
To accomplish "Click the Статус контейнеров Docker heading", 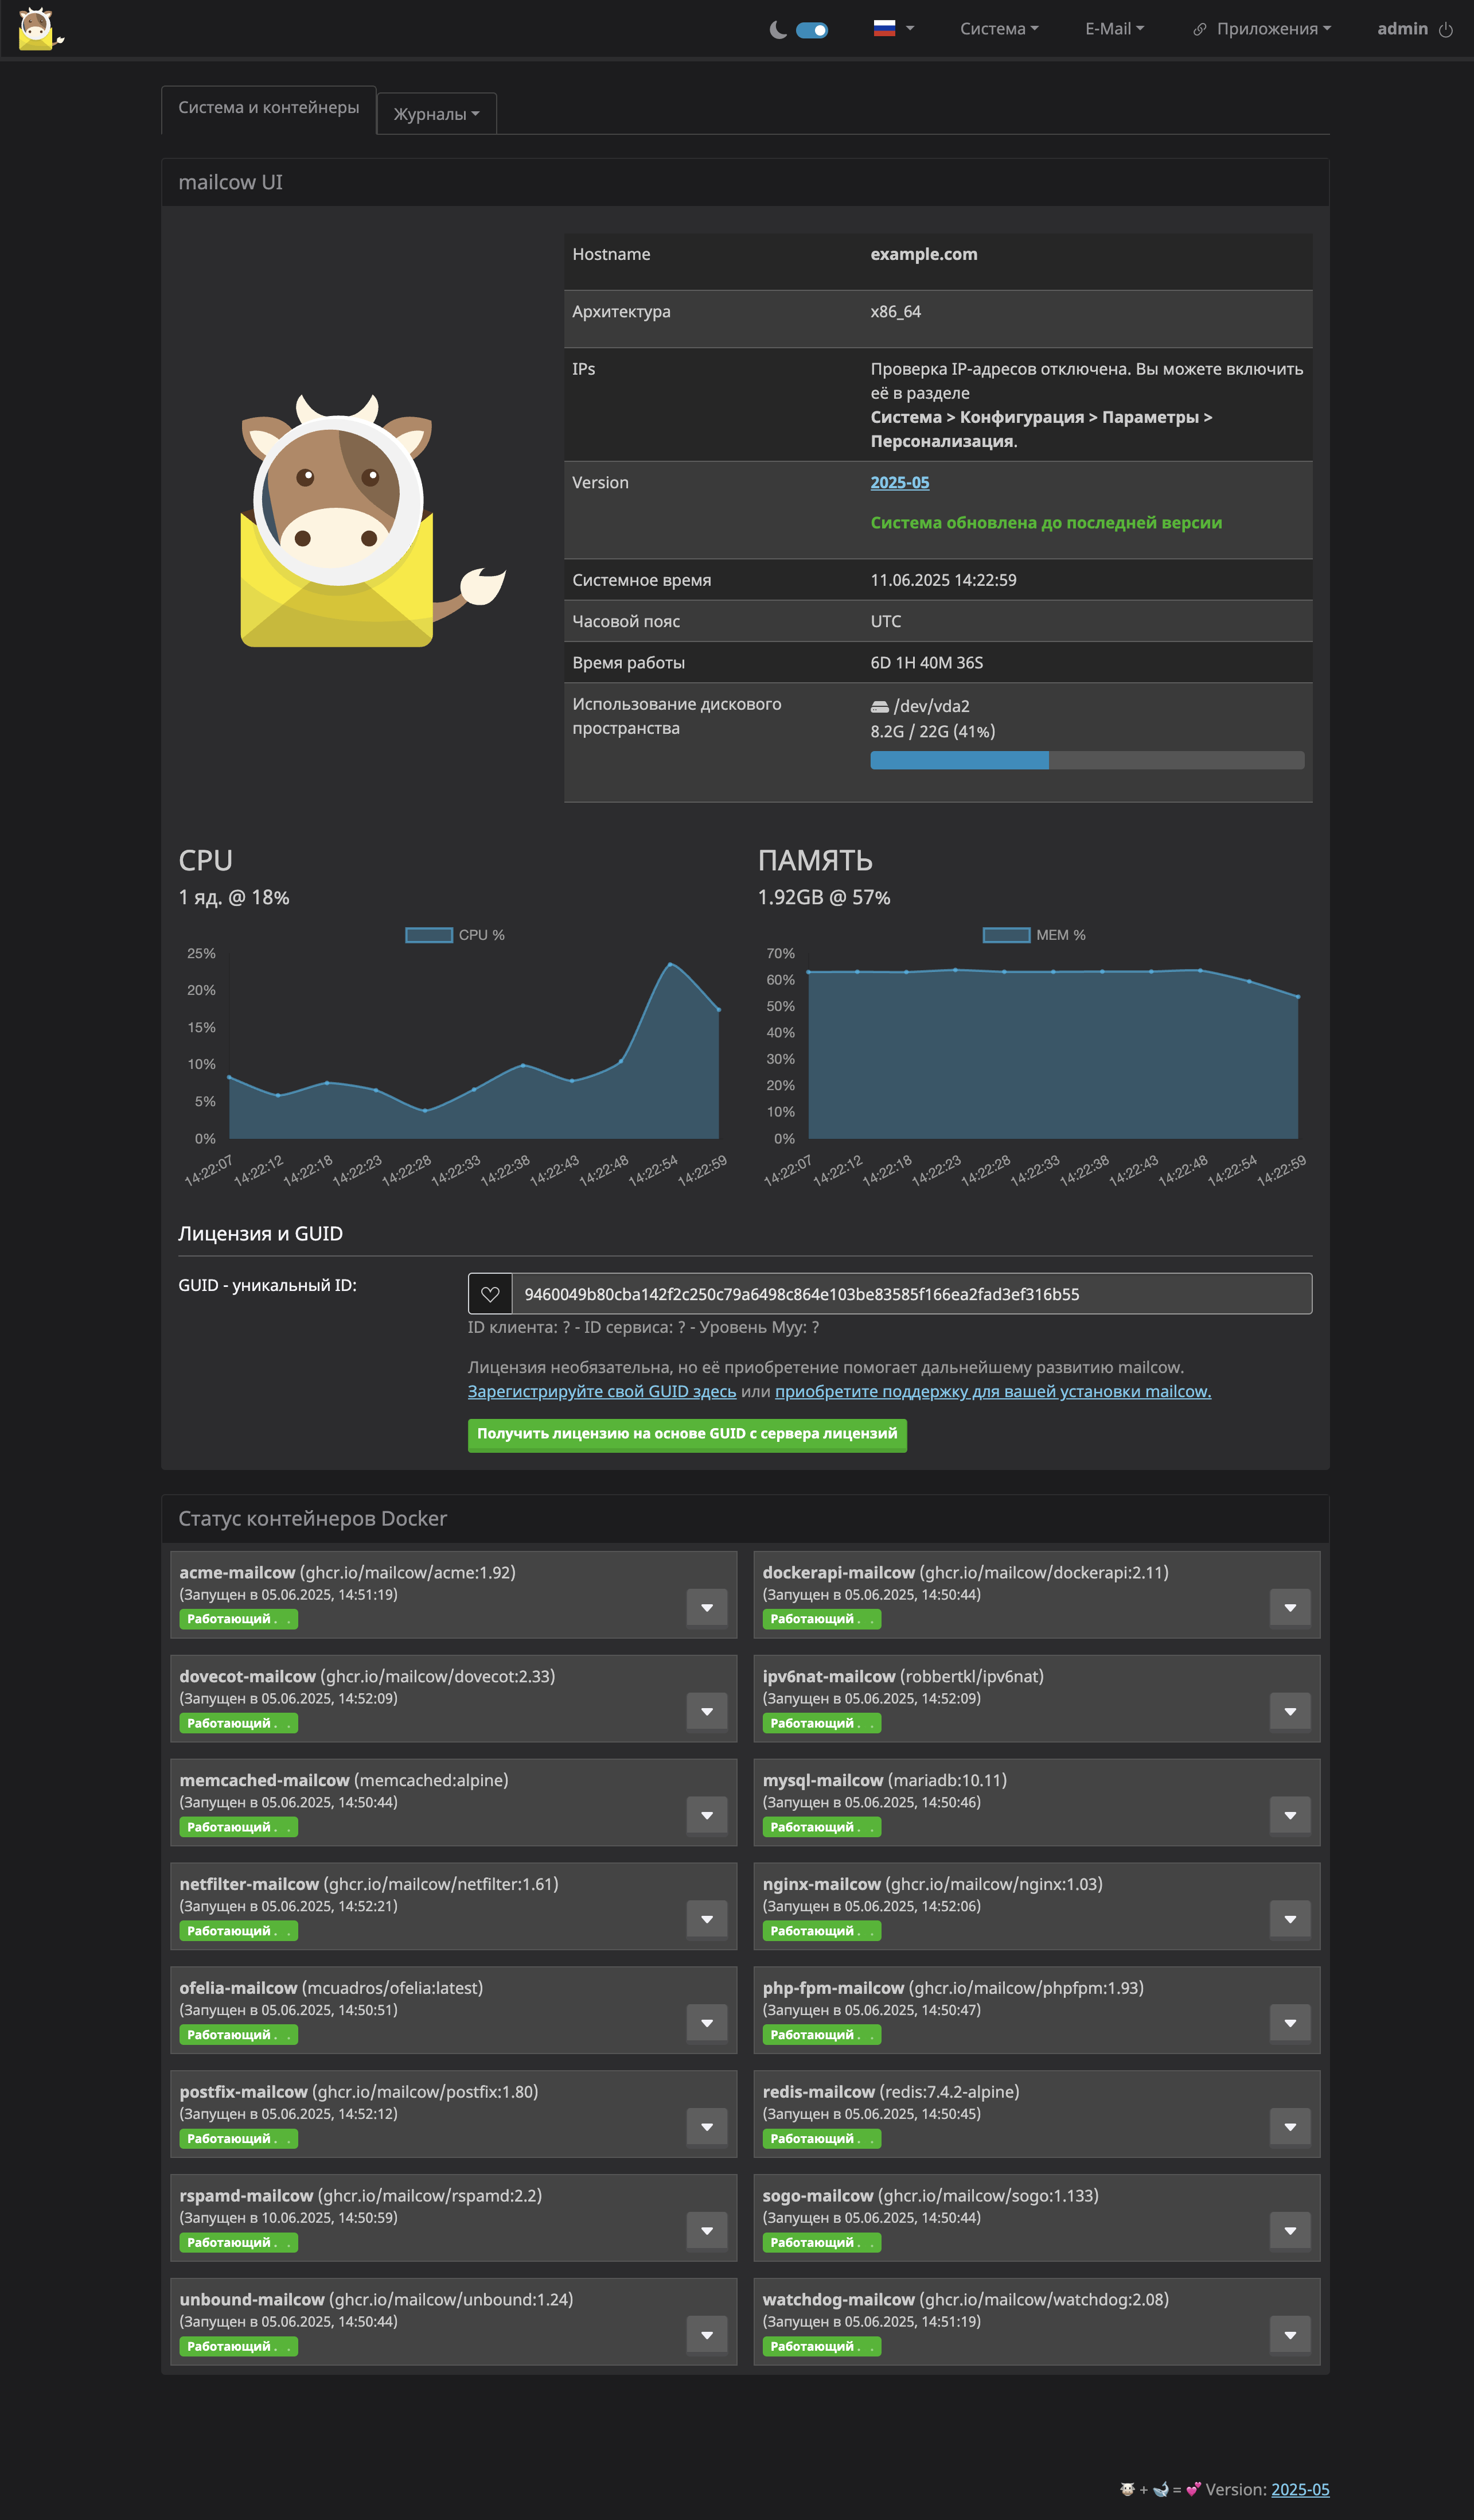I will 313,1519.
